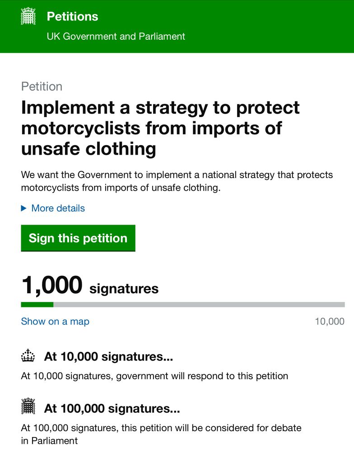Open the More details link text
The image size is (354, 452).
[x=58, y=208]
